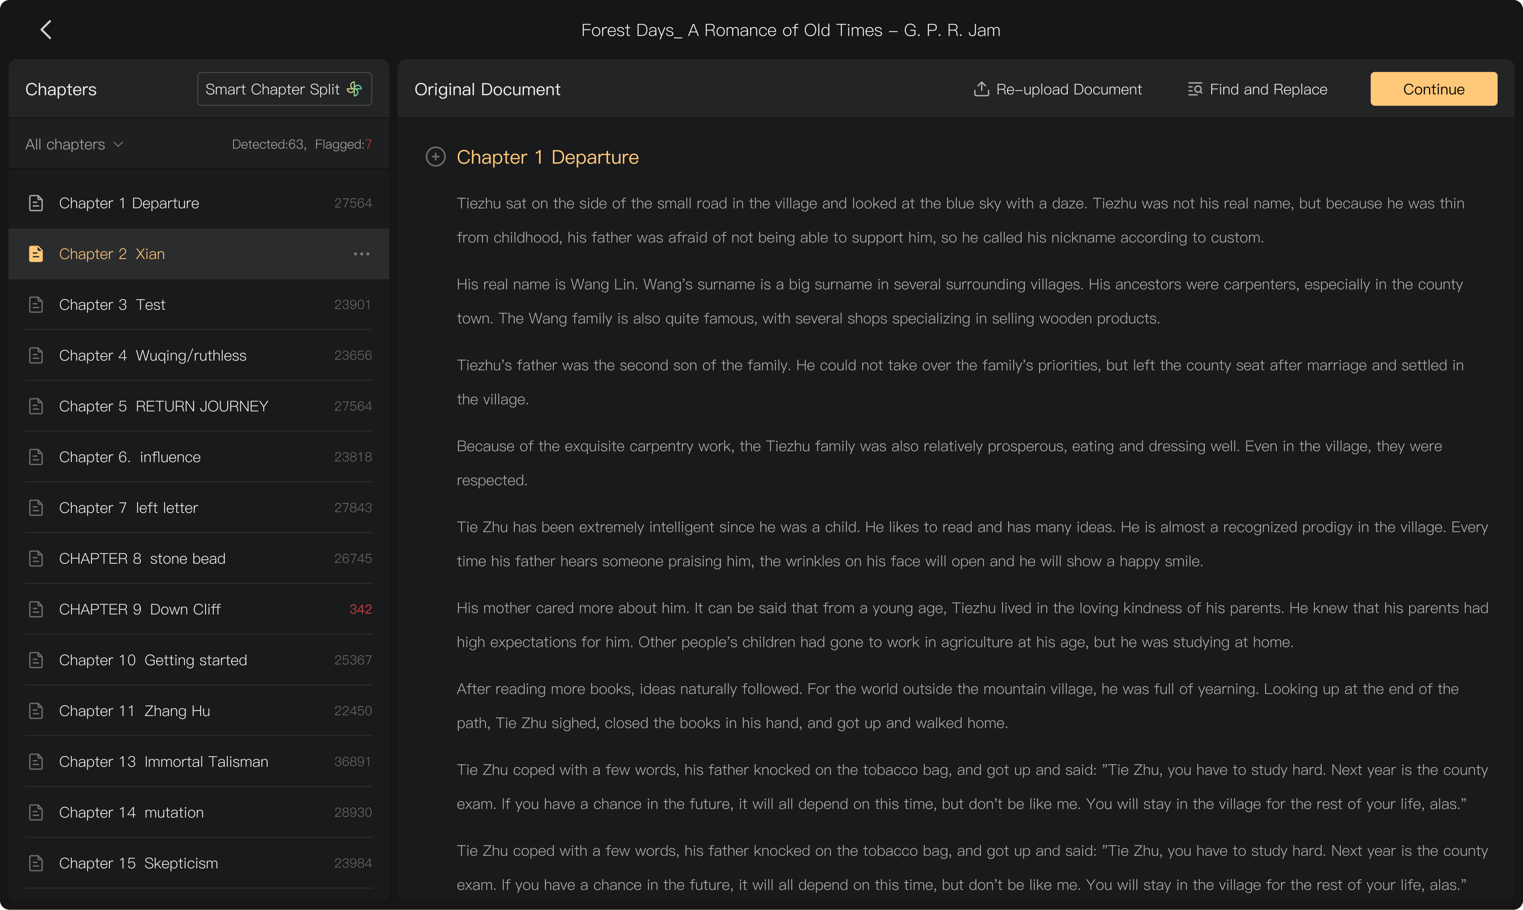Image resolution: width=1523 pixels, height=910 pixels.
Task: Click the paragraph starting 'His real name is Wang Lin'
Action: click(x=959, y=301)
